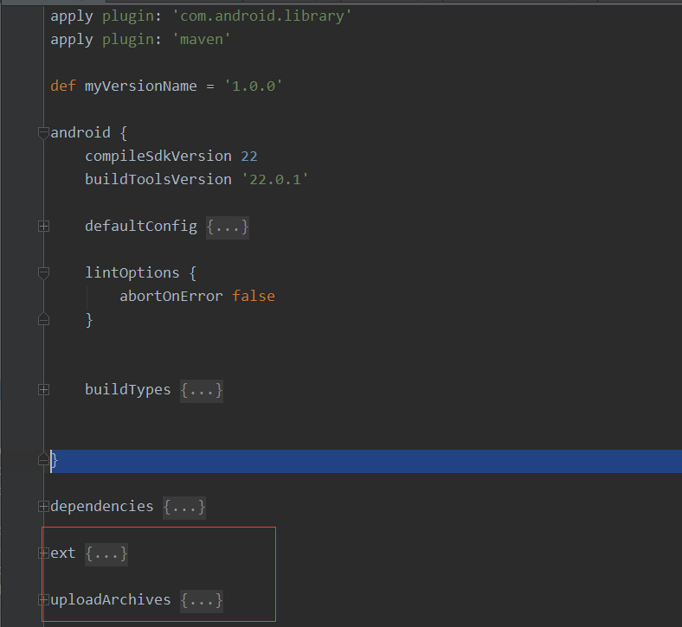This screenshot has height=627, width=682.
Task: Click the defaultConfig folded {...} placeholder
Action: coord(228,227)
